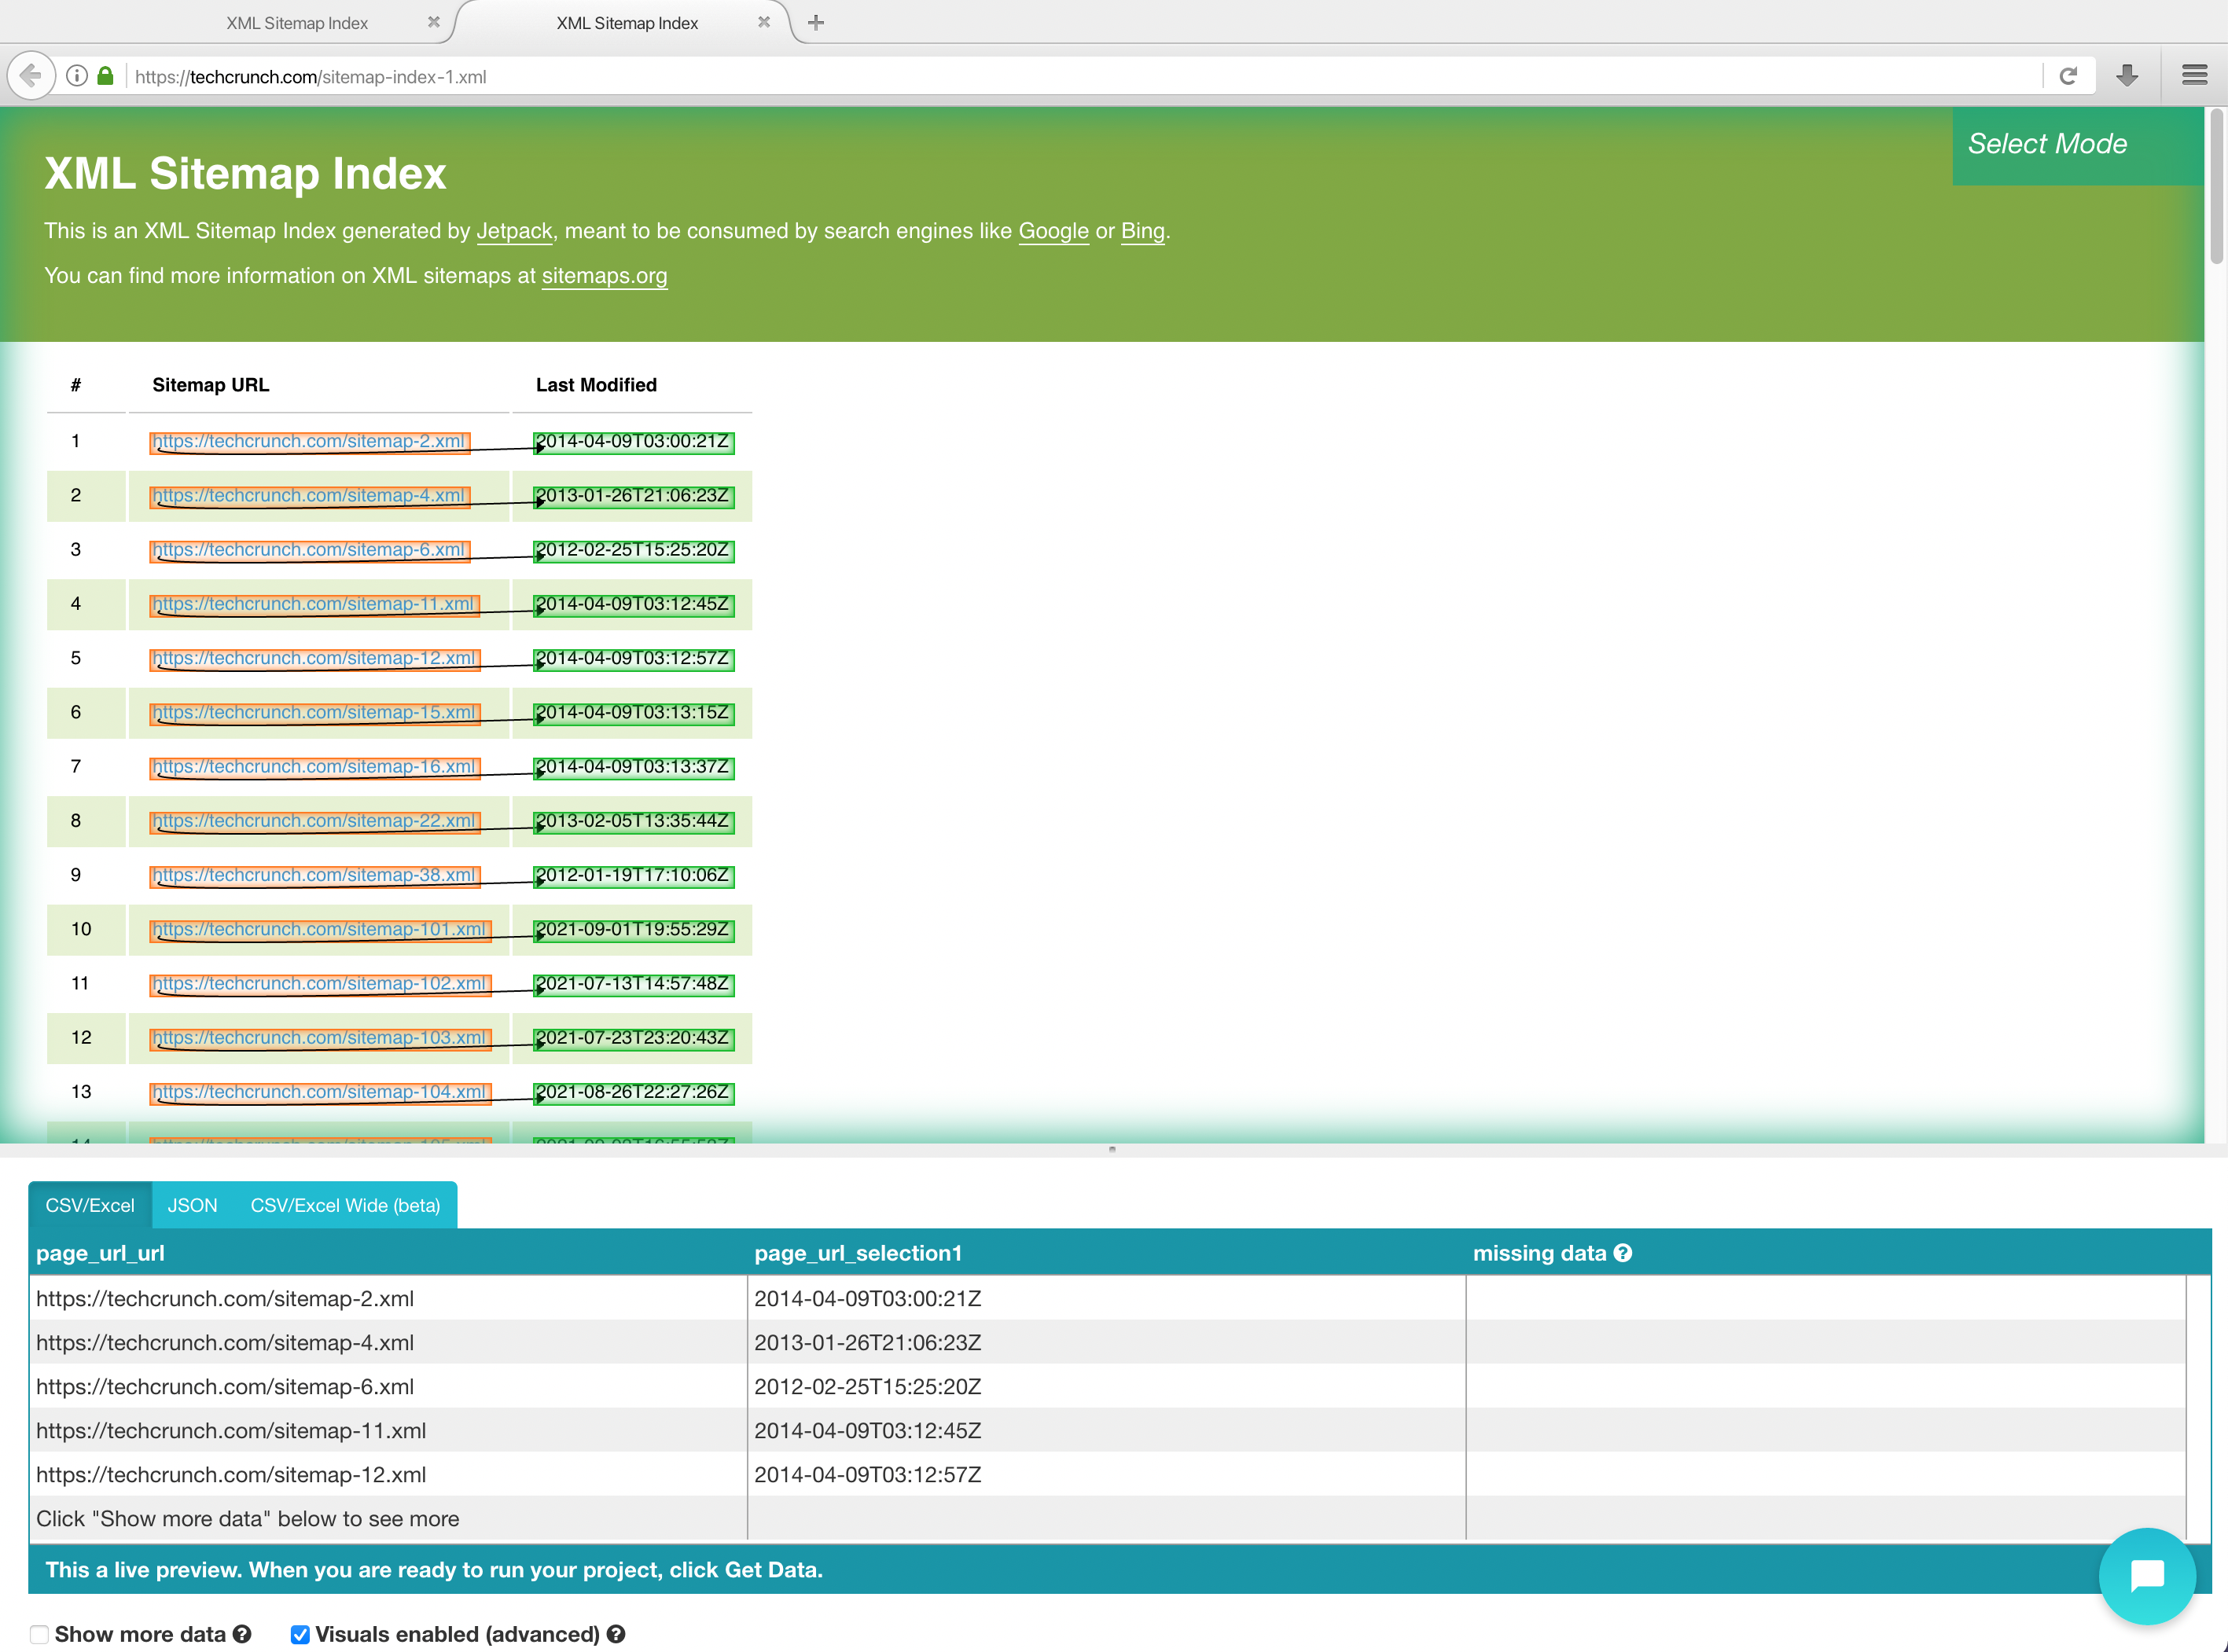The image size is (2228, 1652).
Task: View site information via the info icon
Action: (x=77, y=76)
